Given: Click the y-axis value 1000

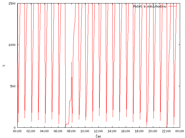Looking at the screenshot, I should point(12,45).
